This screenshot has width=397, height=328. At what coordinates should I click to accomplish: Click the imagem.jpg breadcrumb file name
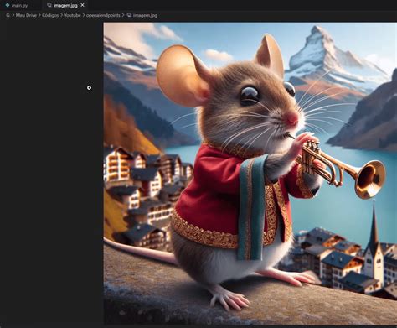tap(145, 15)
